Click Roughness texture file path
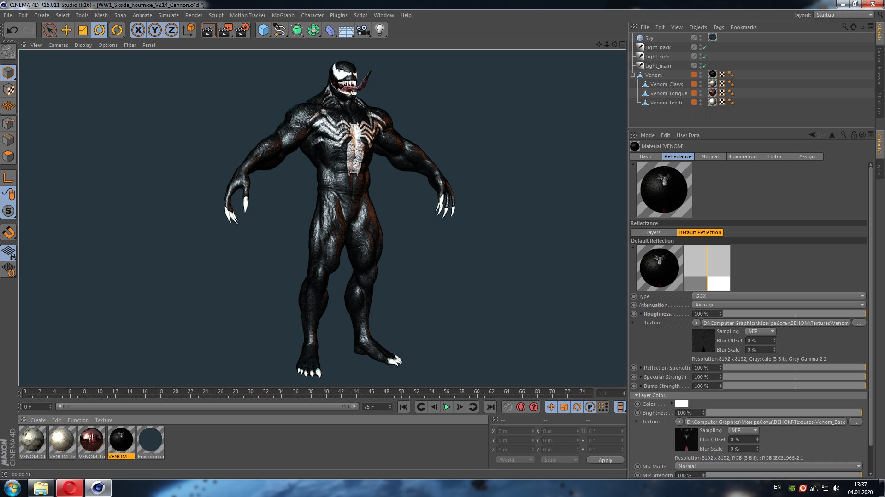This screenshot has width=885, height=497. tap(776, 323)
